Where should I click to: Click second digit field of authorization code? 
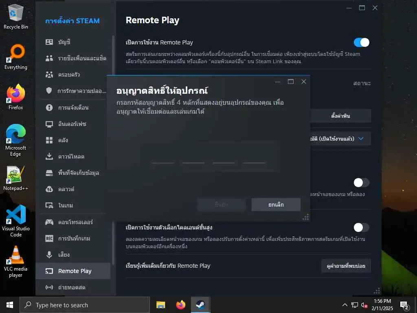[x=193, y=157]
